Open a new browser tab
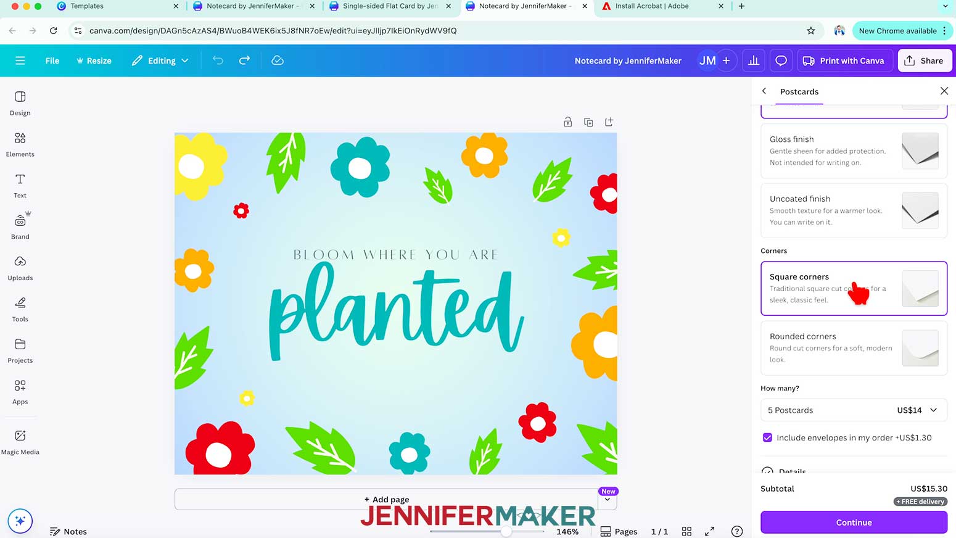 pos(741,6)
